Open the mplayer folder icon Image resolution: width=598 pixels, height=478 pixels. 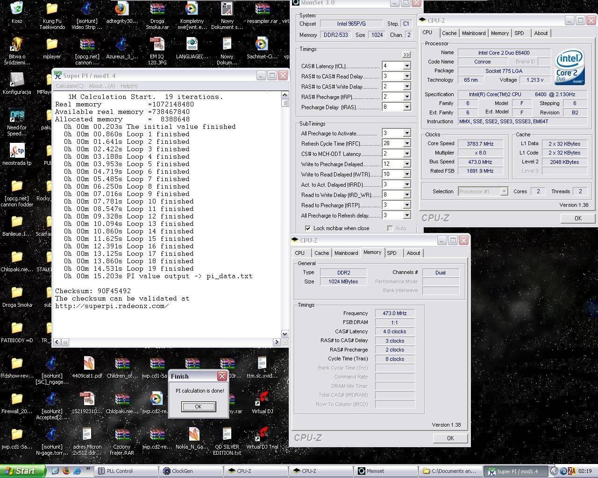[52, 44]
